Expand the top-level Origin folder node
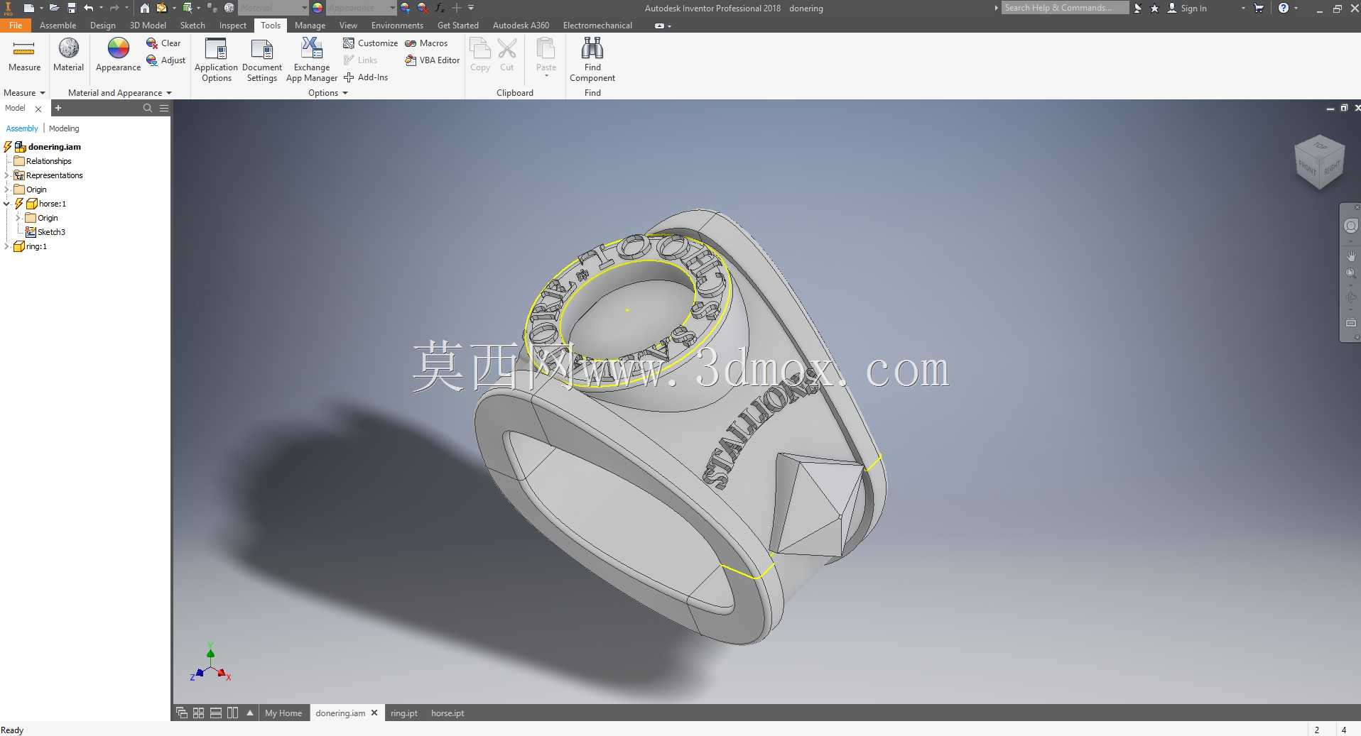This screenshot has height=736, width=1361. 7,190
